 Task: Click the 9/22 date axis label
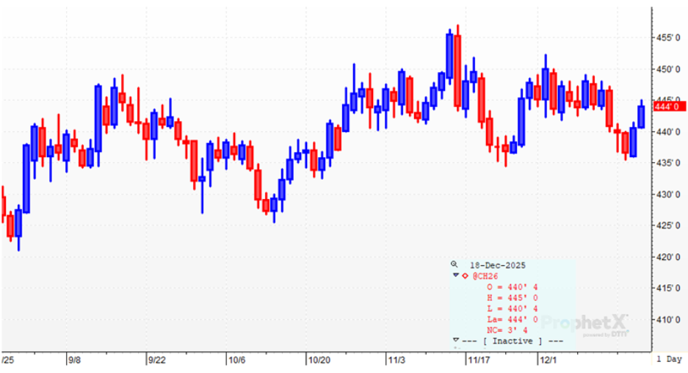[159, 361]
